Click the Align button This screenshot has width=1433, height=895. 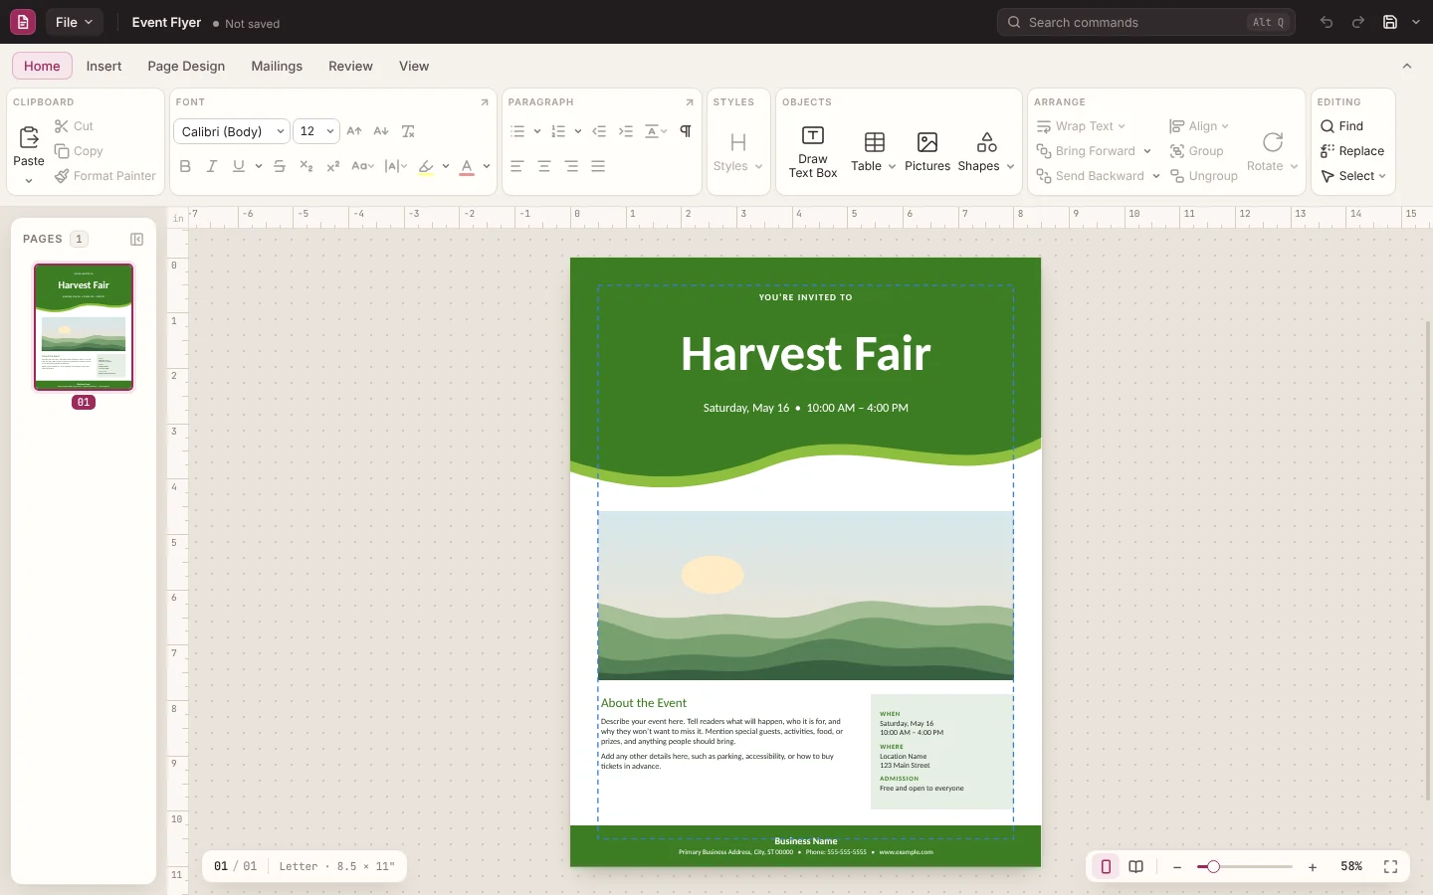tap(1199, 126)
